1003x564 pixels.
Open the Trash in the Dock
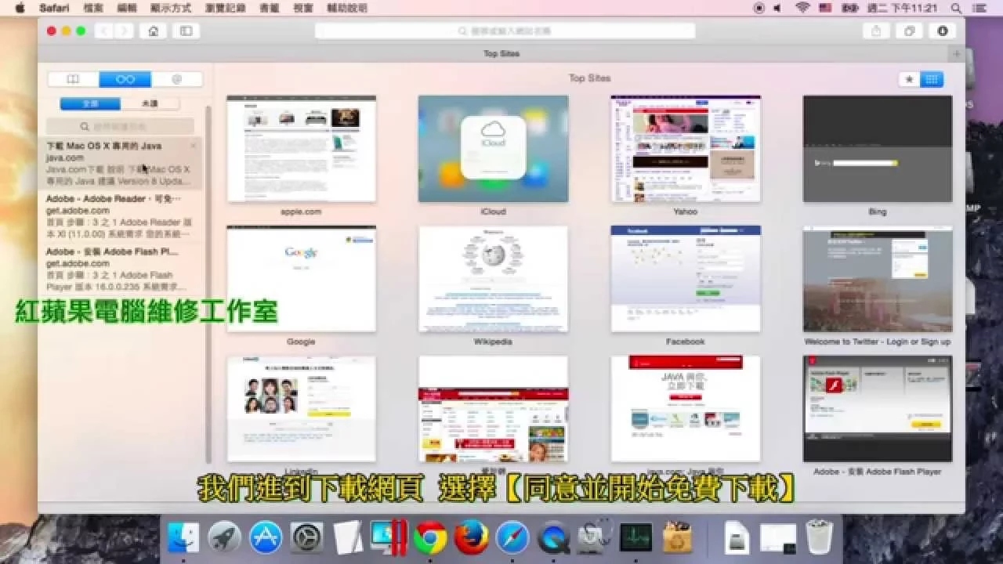tap(819, 537)
